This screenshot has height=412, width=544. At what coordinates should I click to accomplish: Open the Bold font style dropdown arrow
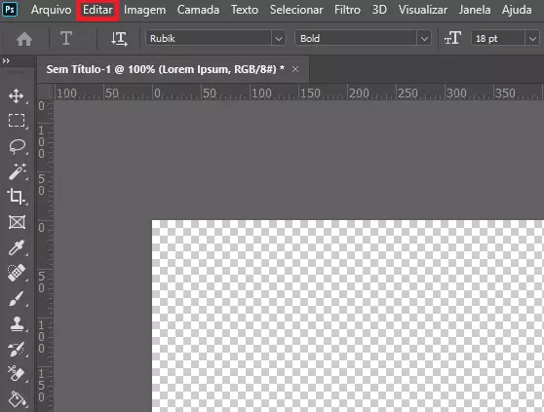tap(424, 38)
